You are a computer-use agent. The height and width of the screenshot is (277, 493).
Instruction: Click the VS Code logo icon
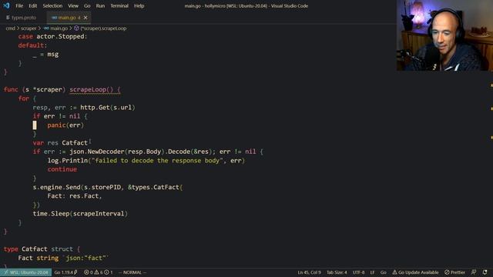point(6,5)
